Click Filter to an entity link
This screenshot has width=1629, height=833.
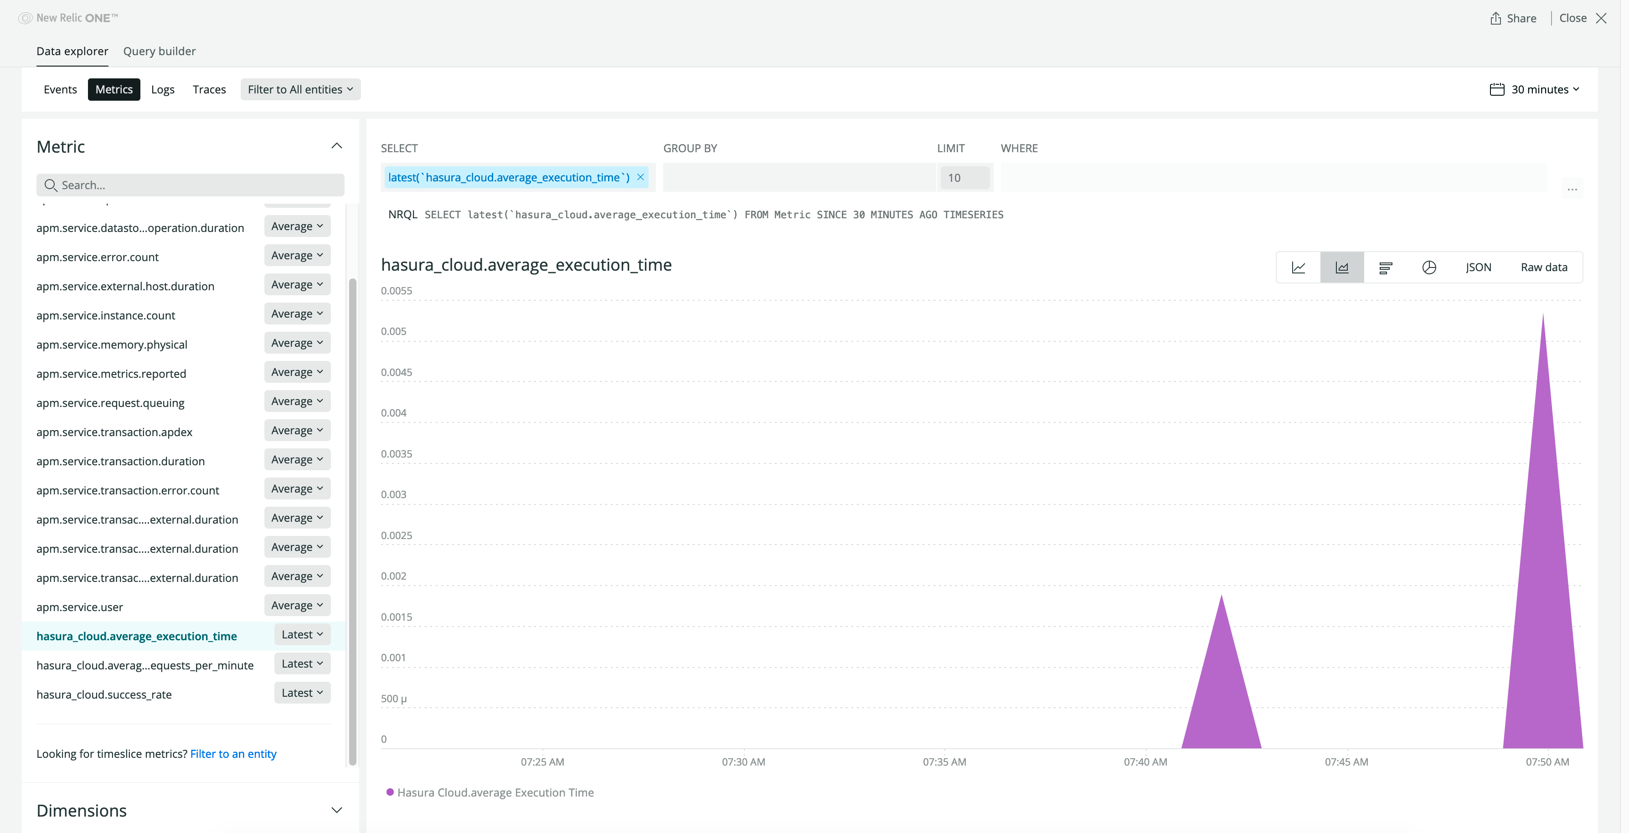234,753
